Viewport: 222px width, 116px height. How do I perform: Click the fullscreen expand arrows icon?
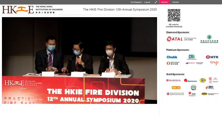point(156,2)
